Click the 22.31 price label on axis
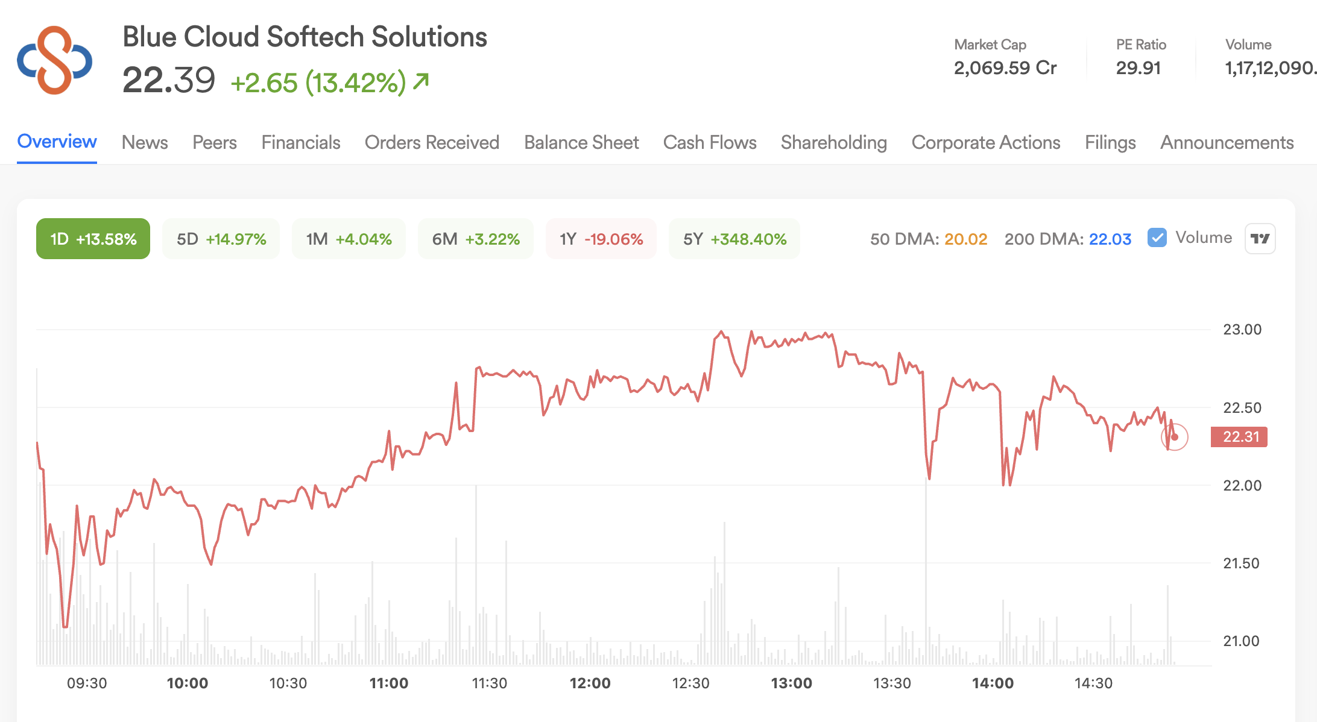 point(1239,437)
